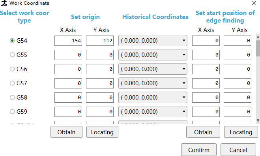Click the scrollbar down arrow

click(x=258, y=121)
